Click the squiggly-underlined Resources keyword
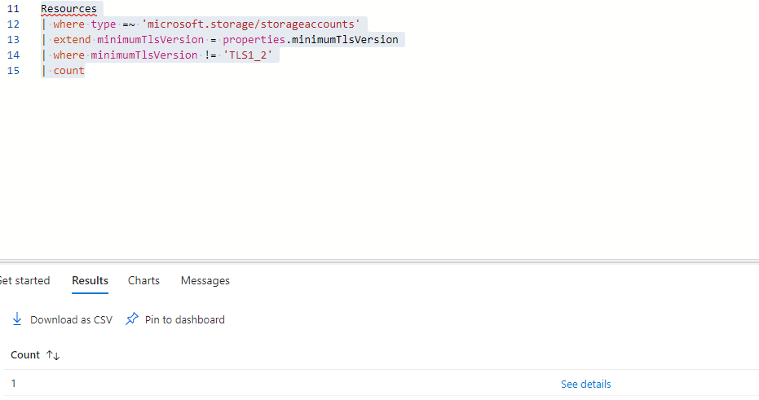Image resolution: width=759 pixels, height=400 pixels. 68,9
